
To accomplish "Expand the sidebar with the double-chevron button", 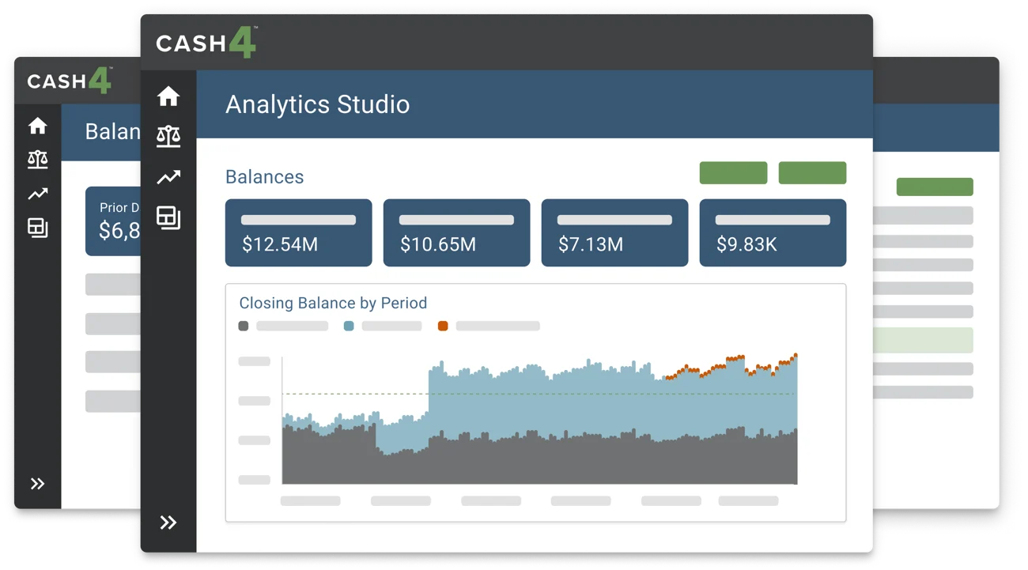I will 168,522.
